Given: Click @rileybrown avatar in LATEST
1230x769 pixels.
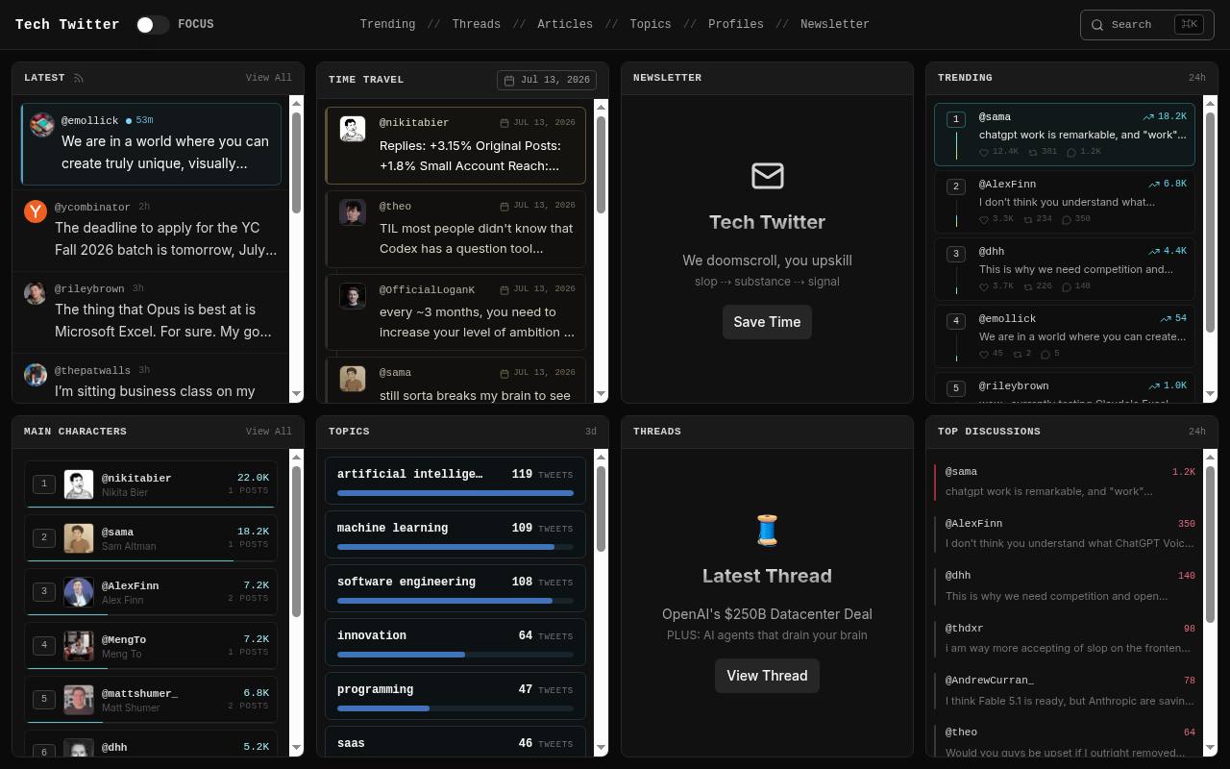Looking at the screenshot, I should 36,293.
